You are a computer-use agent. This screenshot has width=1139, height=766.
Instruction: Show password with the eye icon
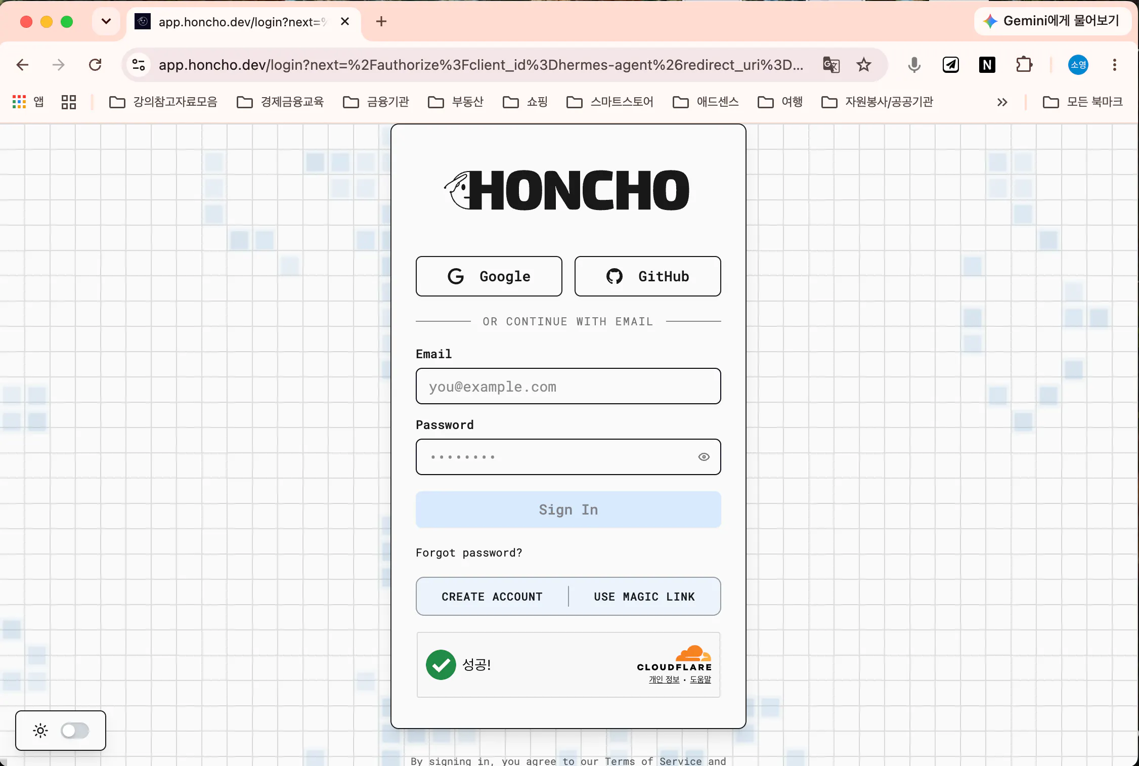point(704,457)
